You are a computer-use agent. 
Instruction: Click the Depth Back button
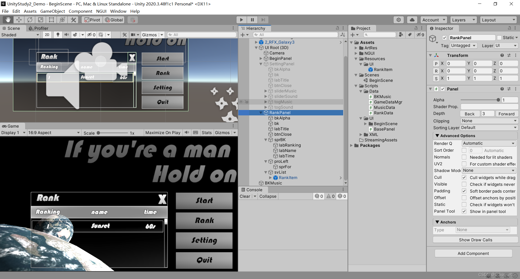click(x=470, y=114)
